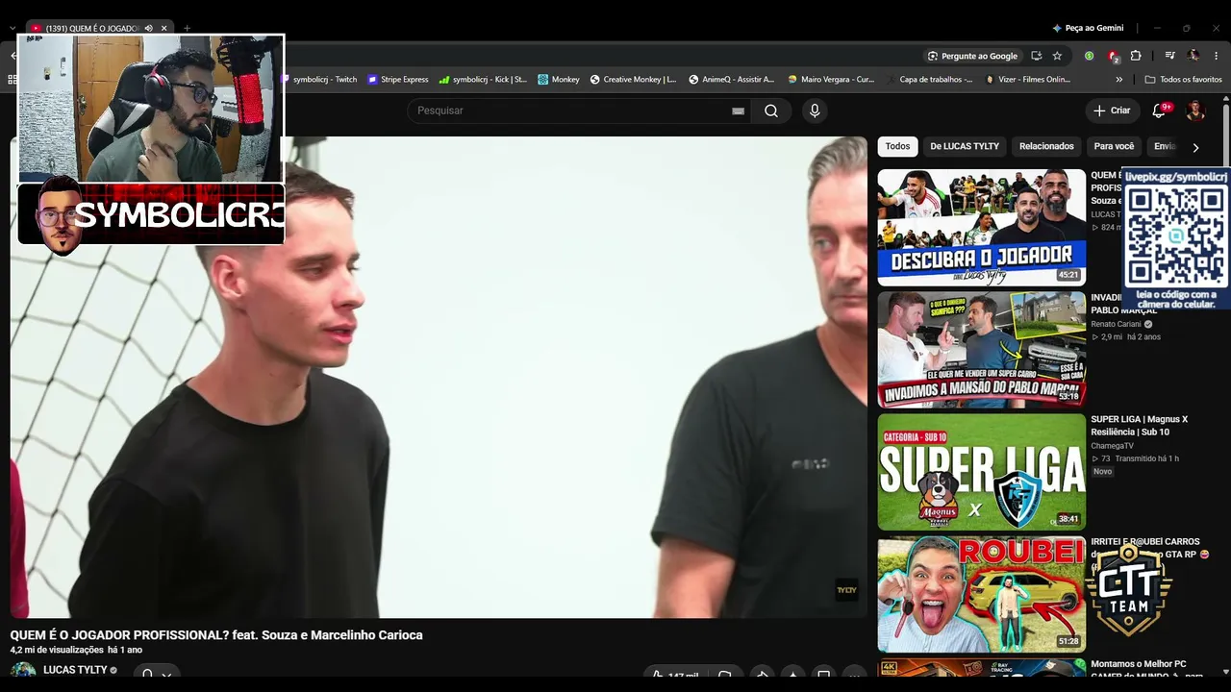Open Chrome's three-dot menu

coord(1217,56)
